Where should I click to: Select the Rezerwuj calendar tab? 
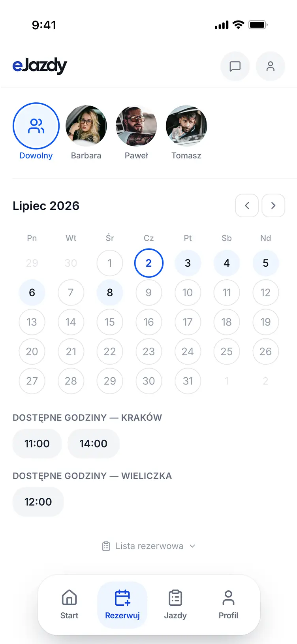[x=122, y=605]
